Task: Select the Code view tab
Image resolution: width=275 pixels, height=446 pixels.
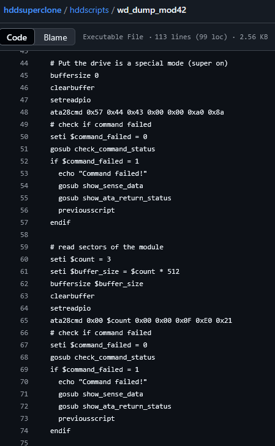Action: click(x=17, y=37)
